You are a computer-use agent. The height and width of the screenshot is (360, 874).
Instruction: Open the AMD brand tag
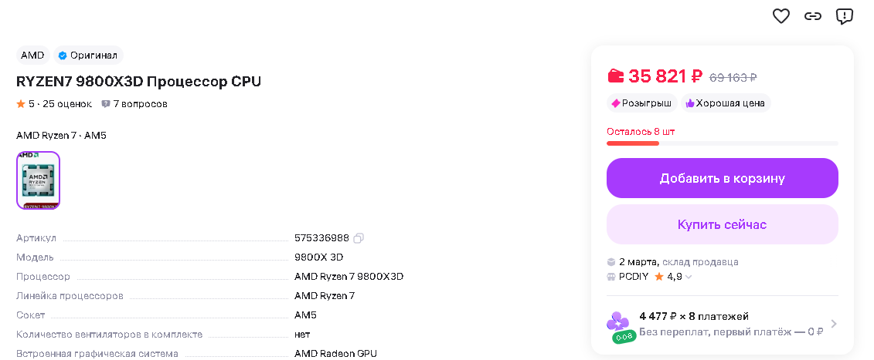tap(32, 55)
